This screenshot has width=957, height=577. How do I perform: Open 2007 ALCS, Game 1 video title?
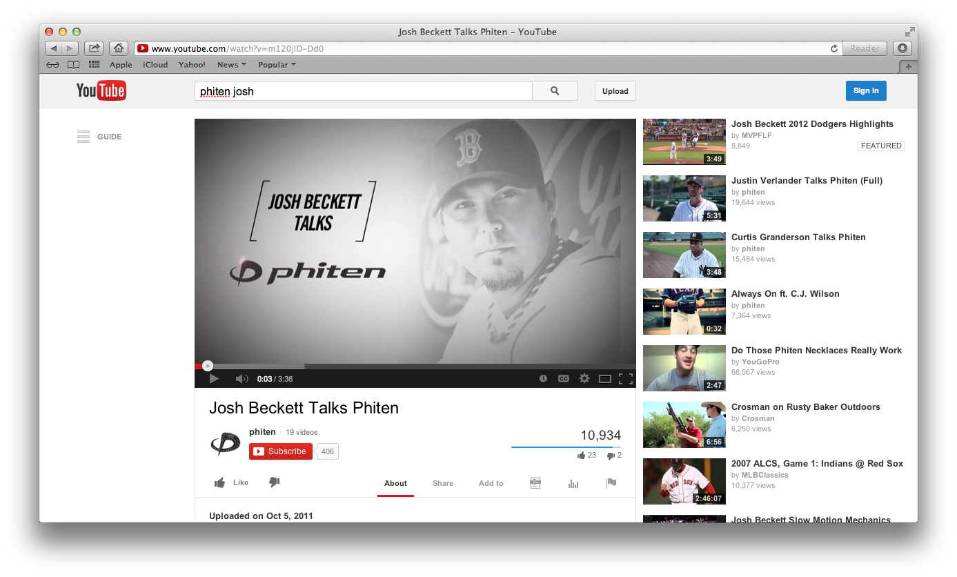[817, 464]
